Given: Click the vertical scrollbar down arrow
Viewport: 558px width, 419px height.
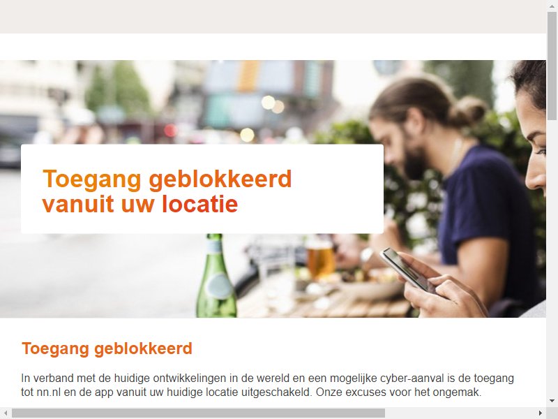Looking at the screenshot, I should tap(552, 402).
